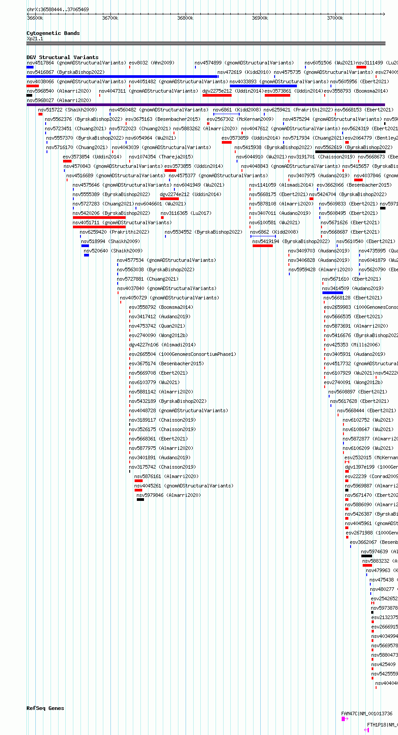Screen dimensions: 398x735
Task: Open nsv6259421 (Prakrithi2022) entry
Action: 298,110
